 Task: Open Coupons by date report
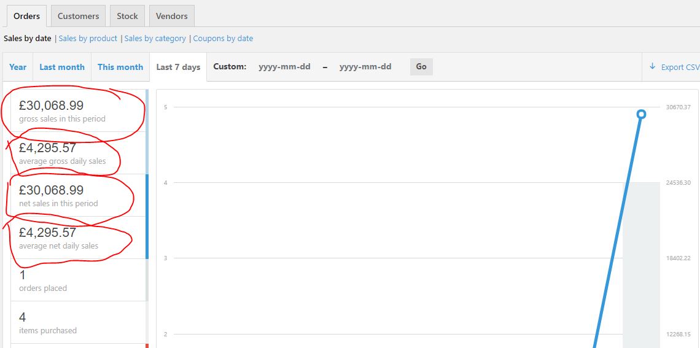pyautogui.click(x=223, y=39)
